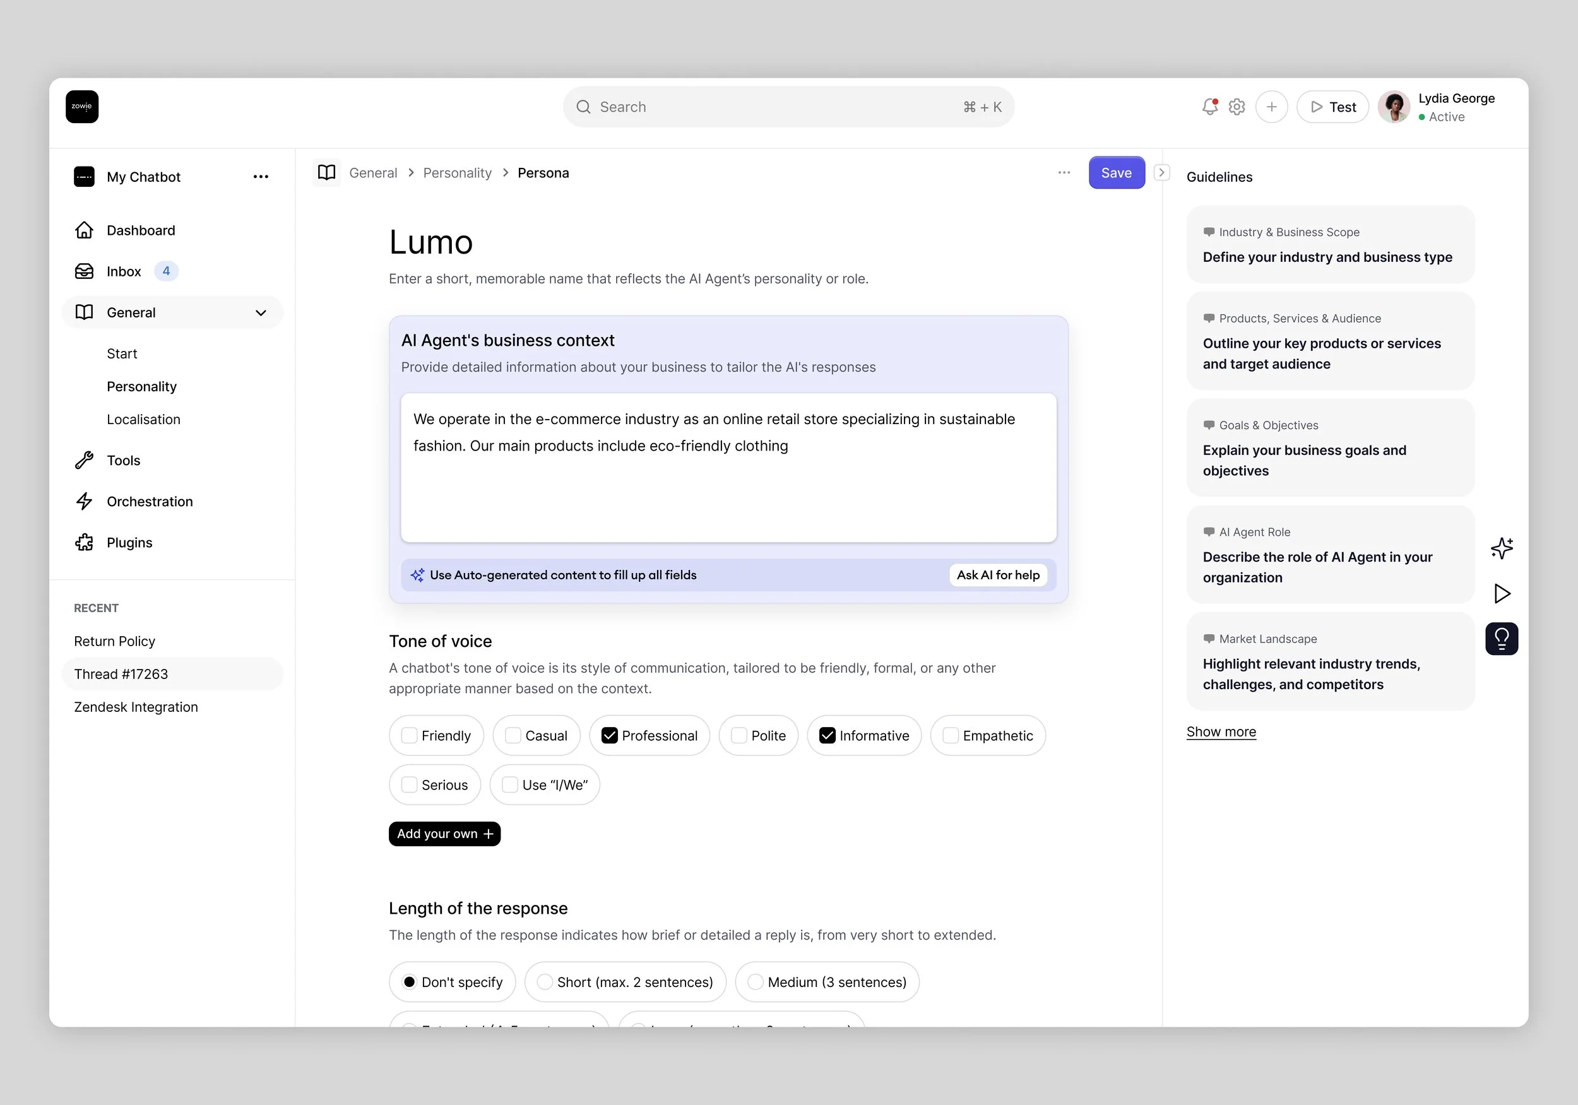The height and width of the screenshot is (1105, 1578).
Task: Click the Save button
Action: click(x=1115, y=172)
